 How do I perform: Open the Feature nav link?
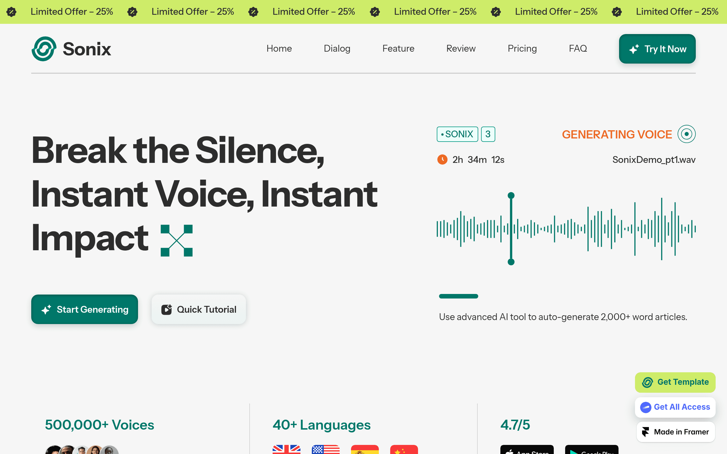(398, 49)
